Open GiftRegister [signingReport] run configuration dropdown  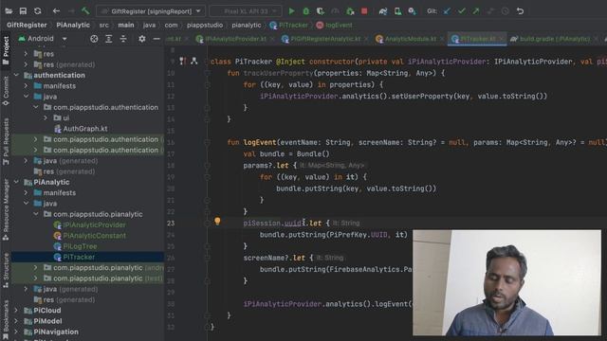click(151, 11)
